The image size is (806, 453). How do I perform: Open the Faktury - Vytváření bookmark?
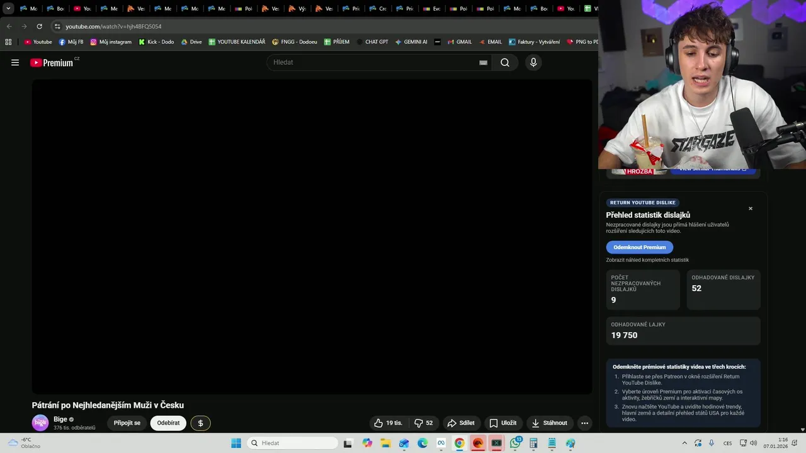click(535, 42)
